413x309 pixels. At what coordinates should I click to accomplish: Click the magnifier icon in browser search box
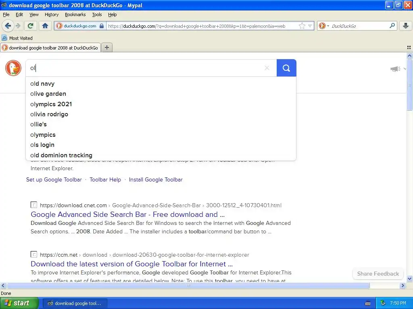pyautogui.click(x=392, y=26)
